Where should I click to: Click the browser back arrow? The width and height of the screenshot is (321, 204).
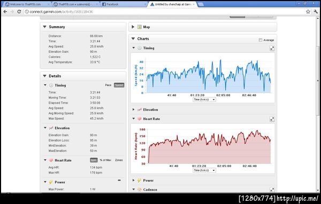click(x=5, y=12)
